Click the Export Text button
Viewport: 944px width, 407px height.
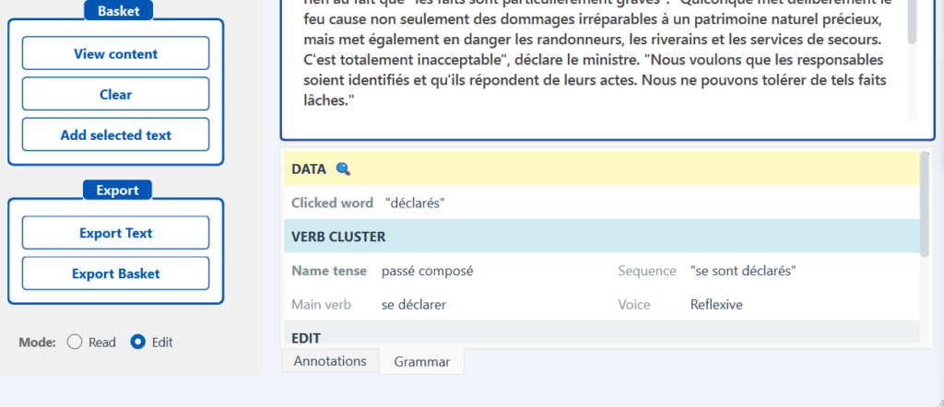pyautogui.click(x=115, y=233)
